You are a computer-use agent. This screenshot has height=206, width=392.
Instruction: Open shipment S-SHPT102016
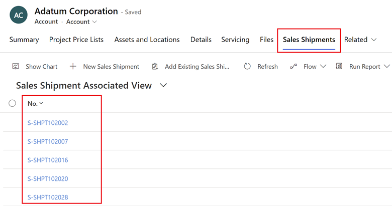pos(48,160)
